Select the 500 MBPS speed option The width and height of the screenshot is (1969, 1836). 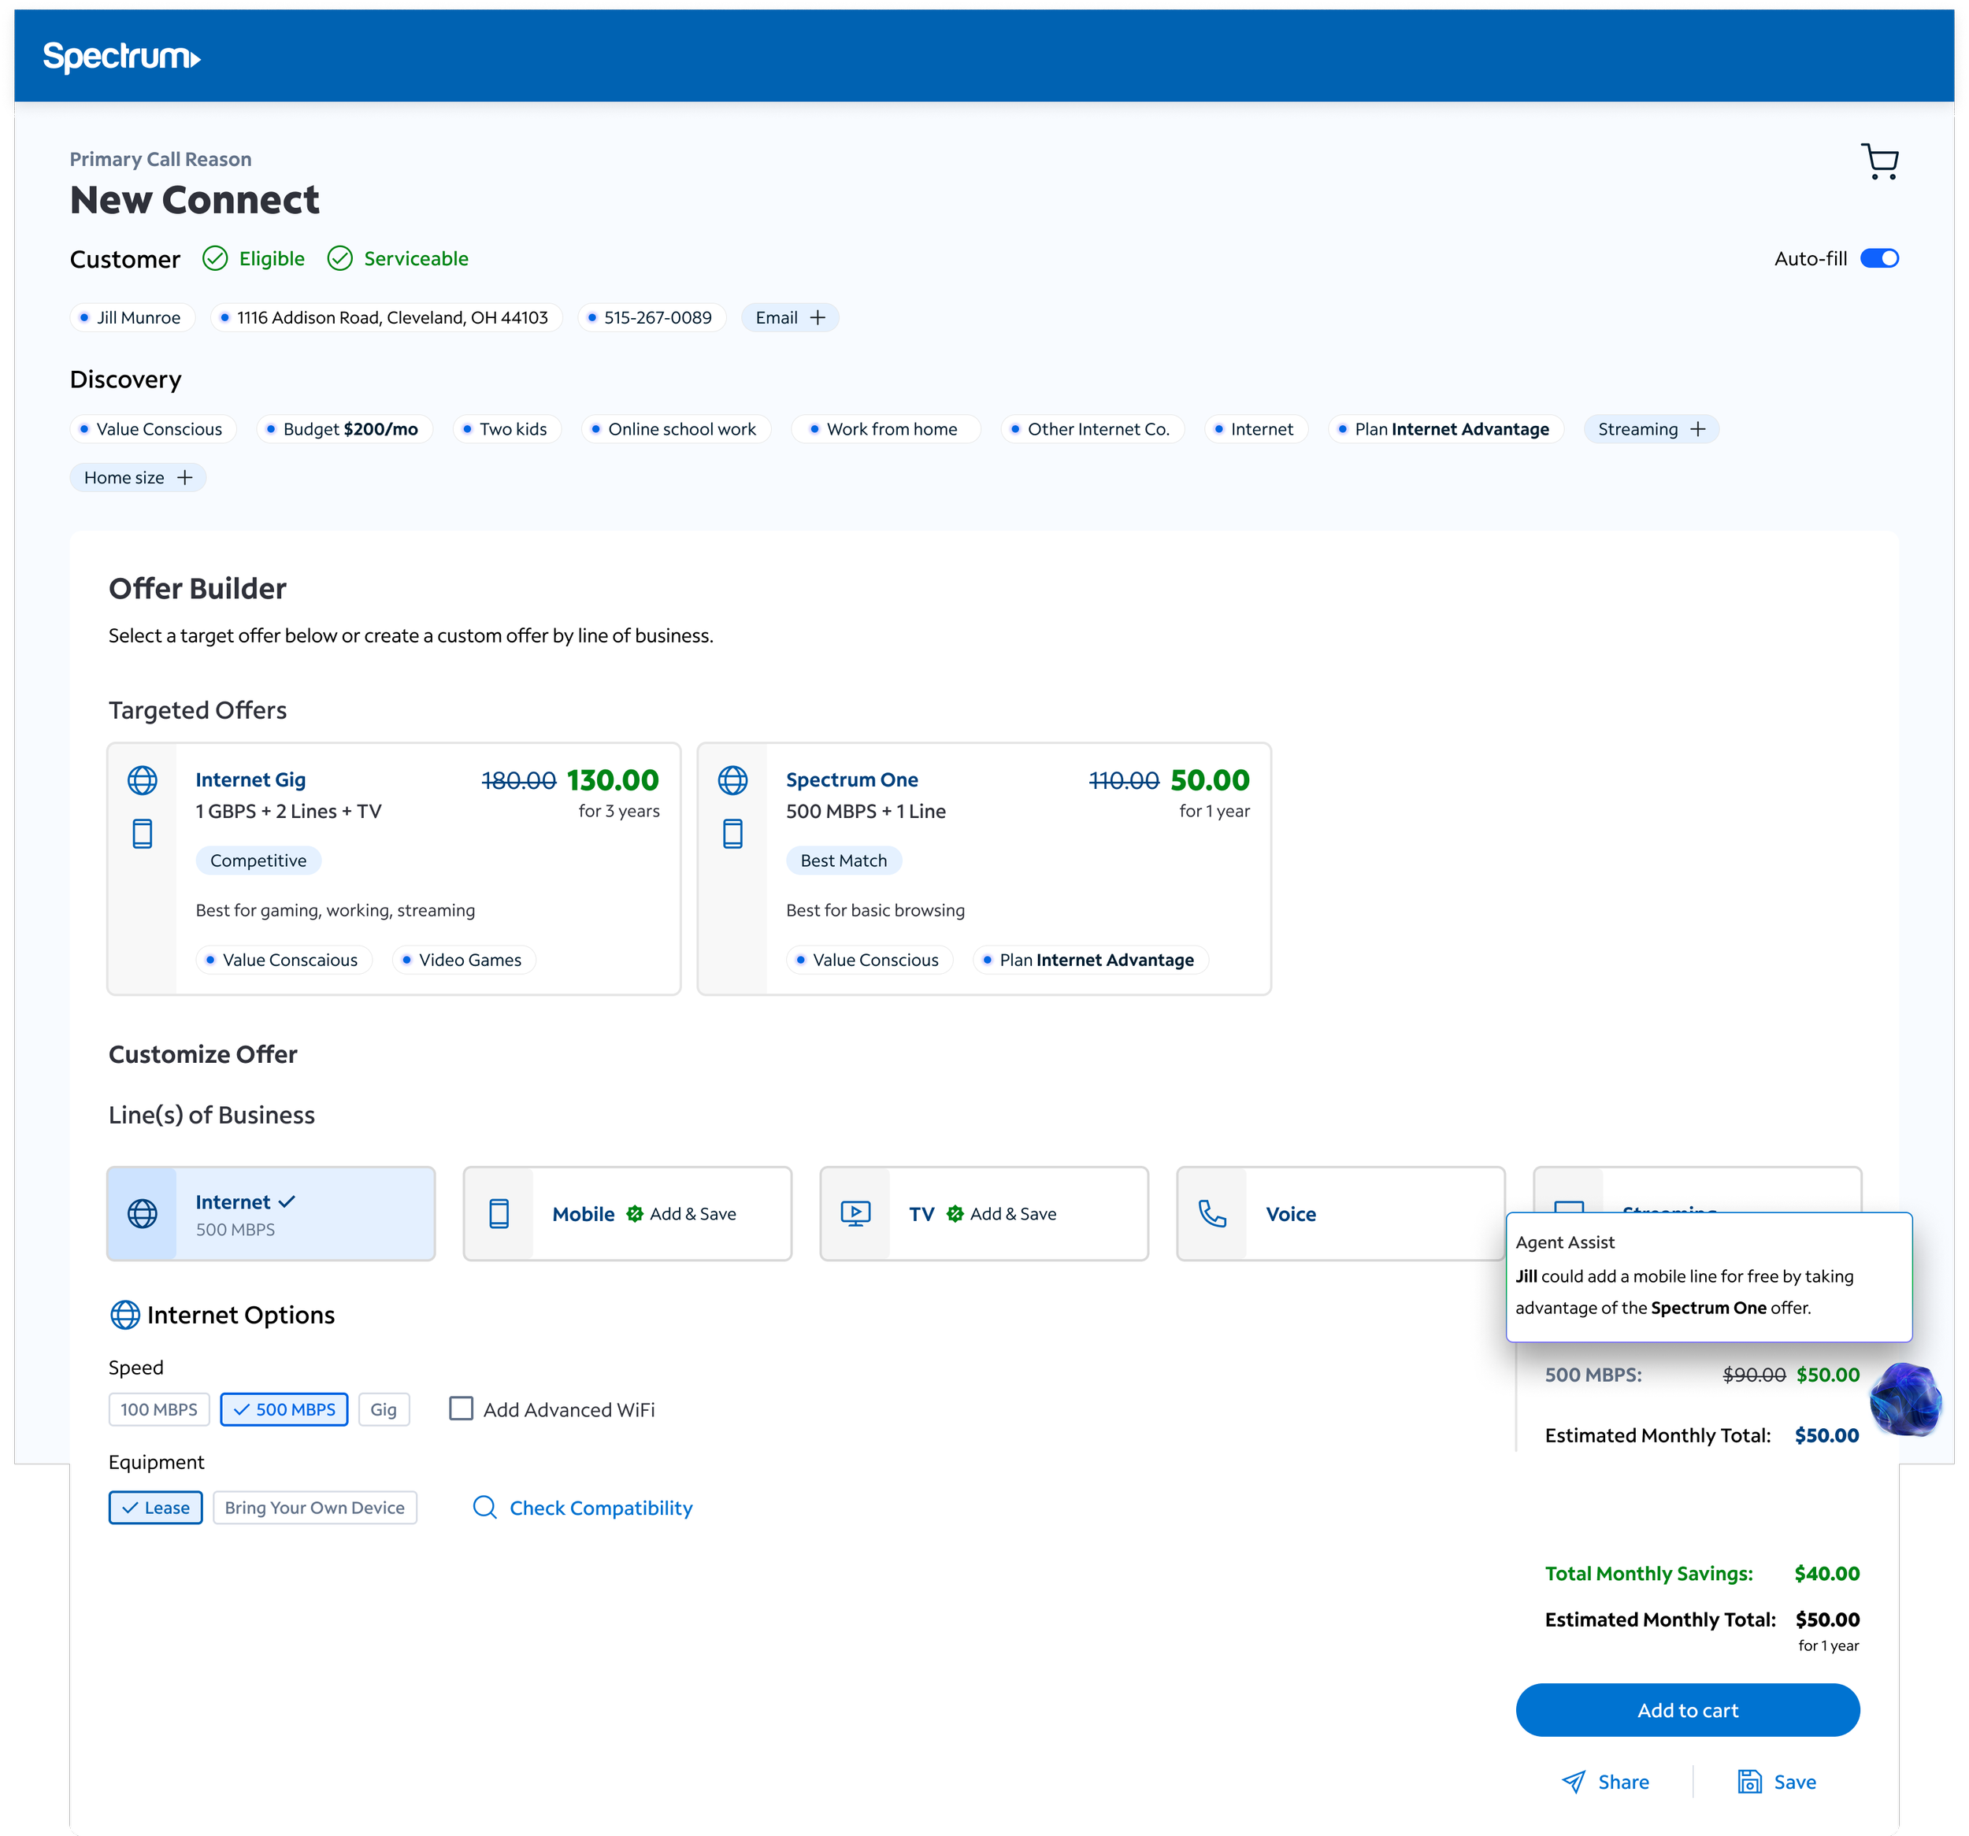point(284,1409)
